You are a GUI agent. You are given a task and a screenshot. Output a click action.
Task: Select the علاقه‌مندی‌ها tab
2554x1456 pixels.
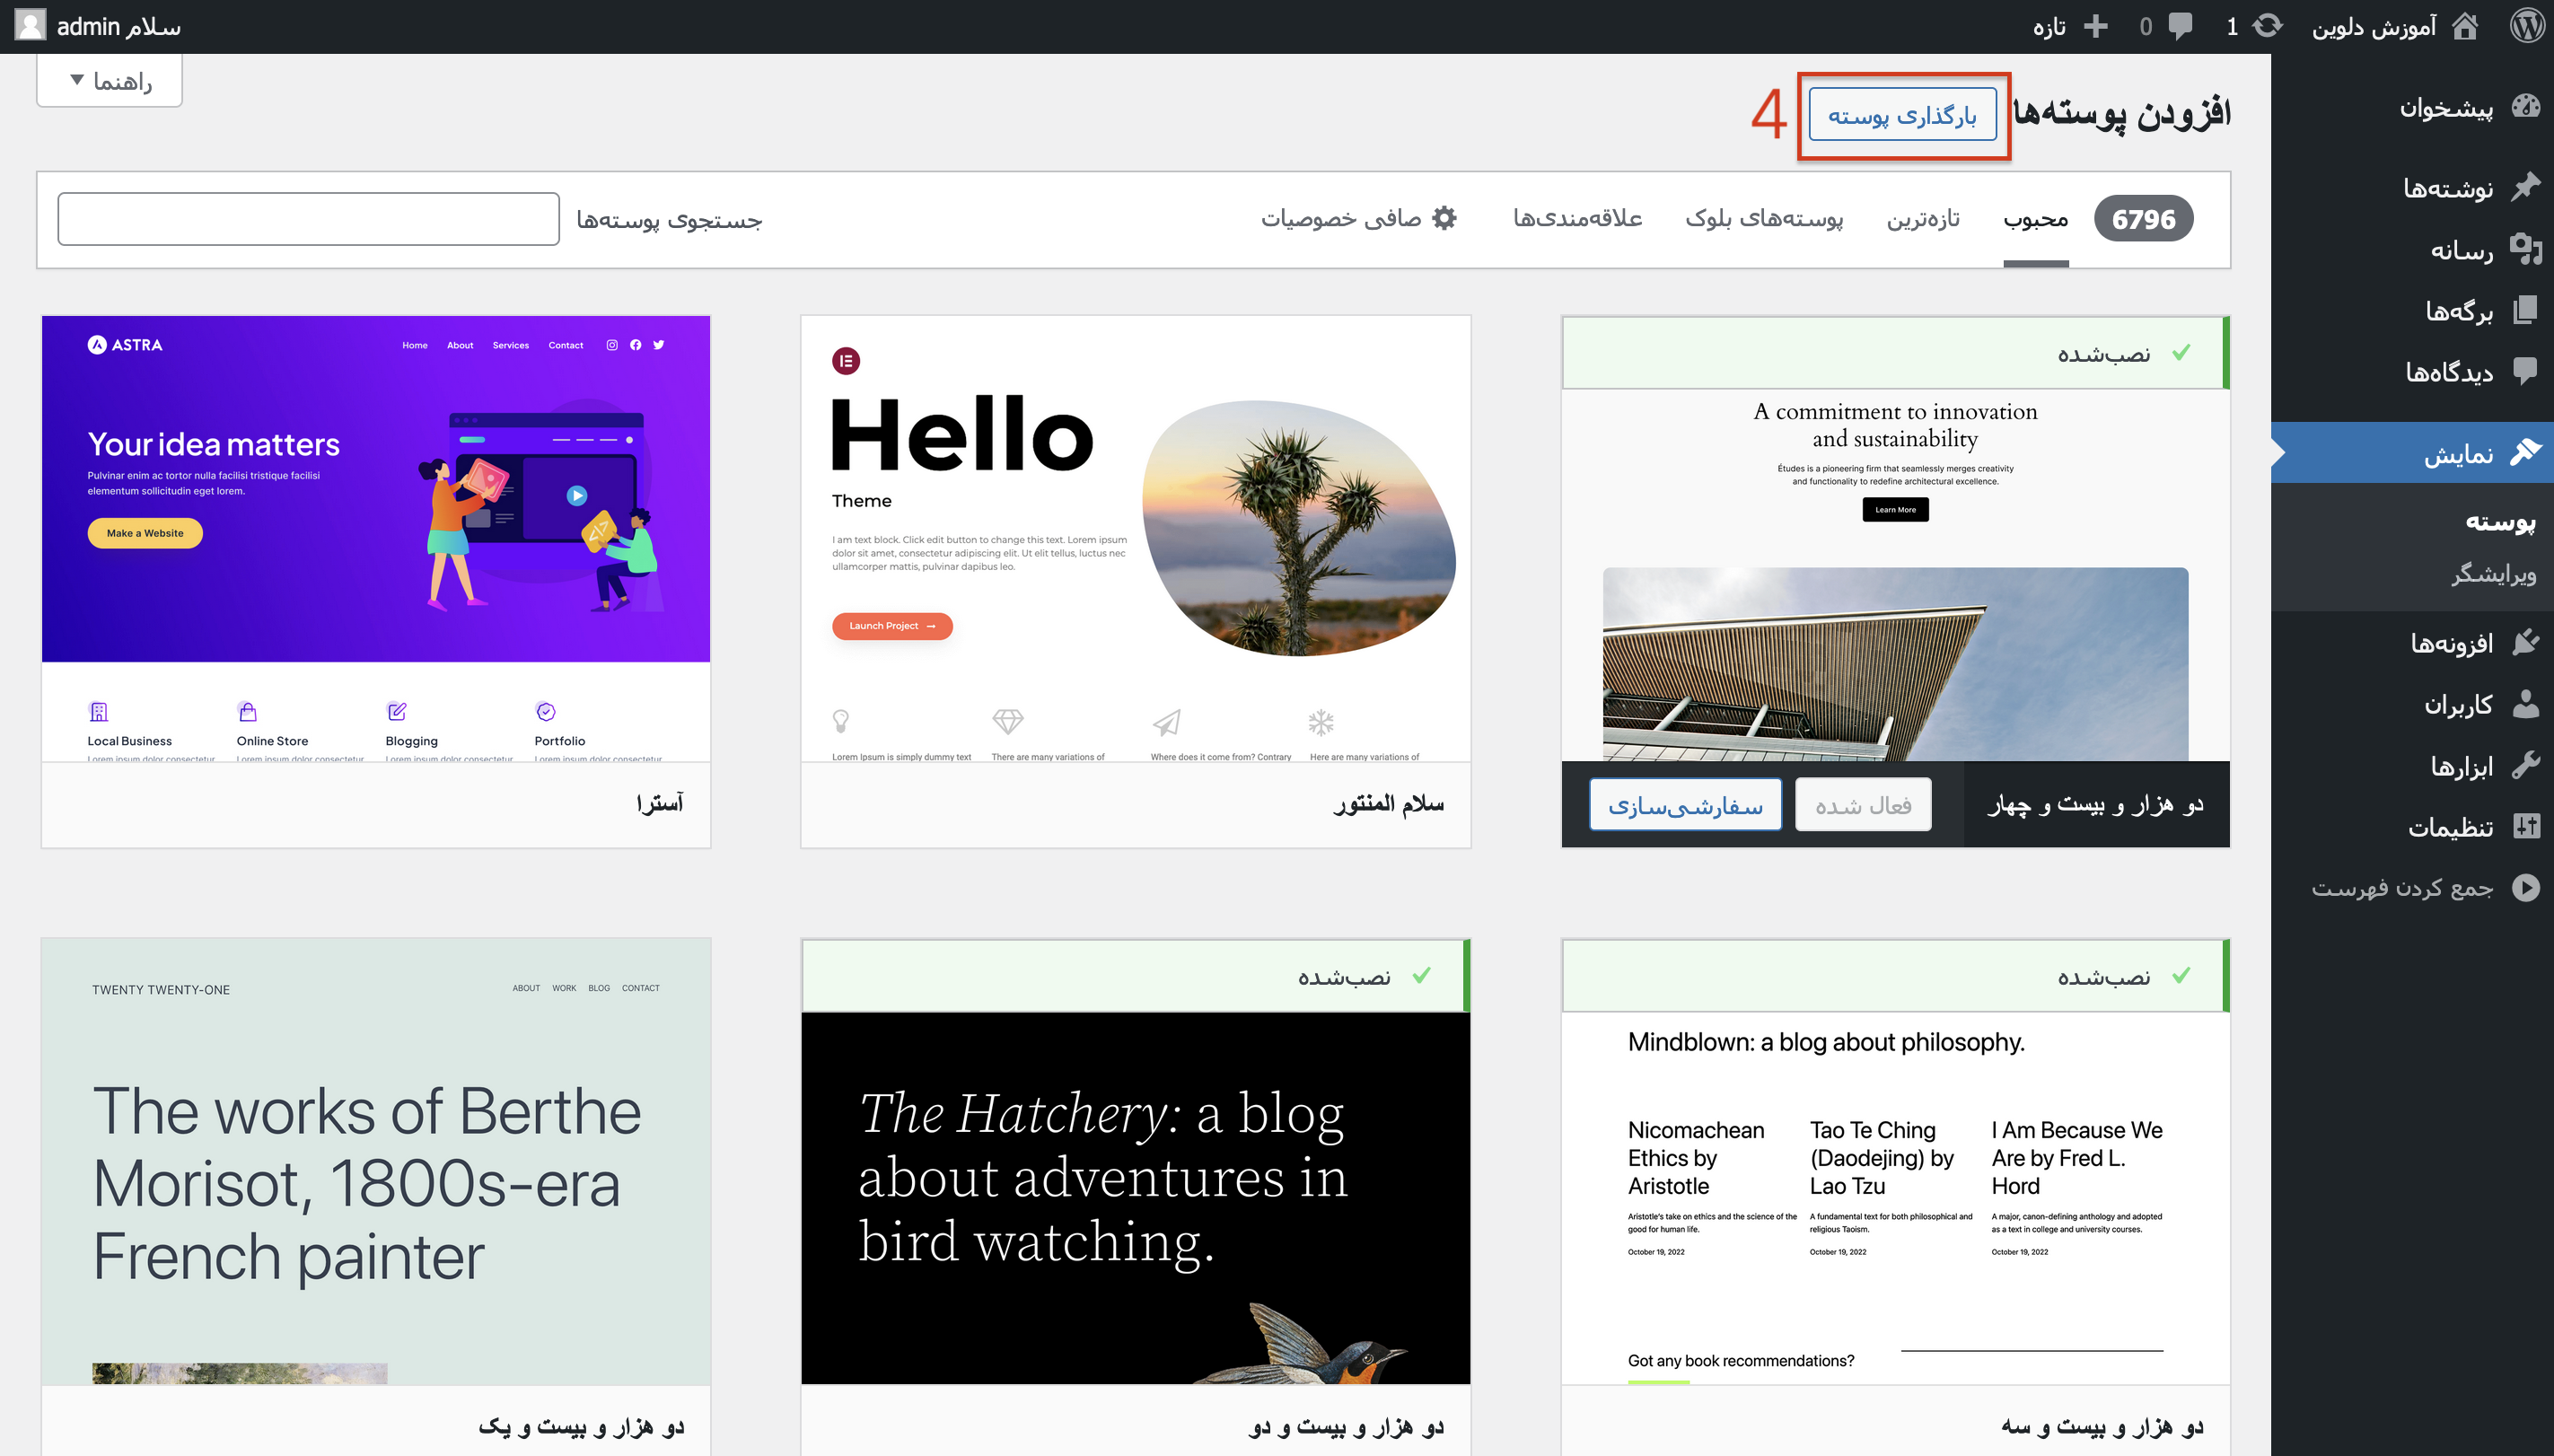click(1577, 219)
